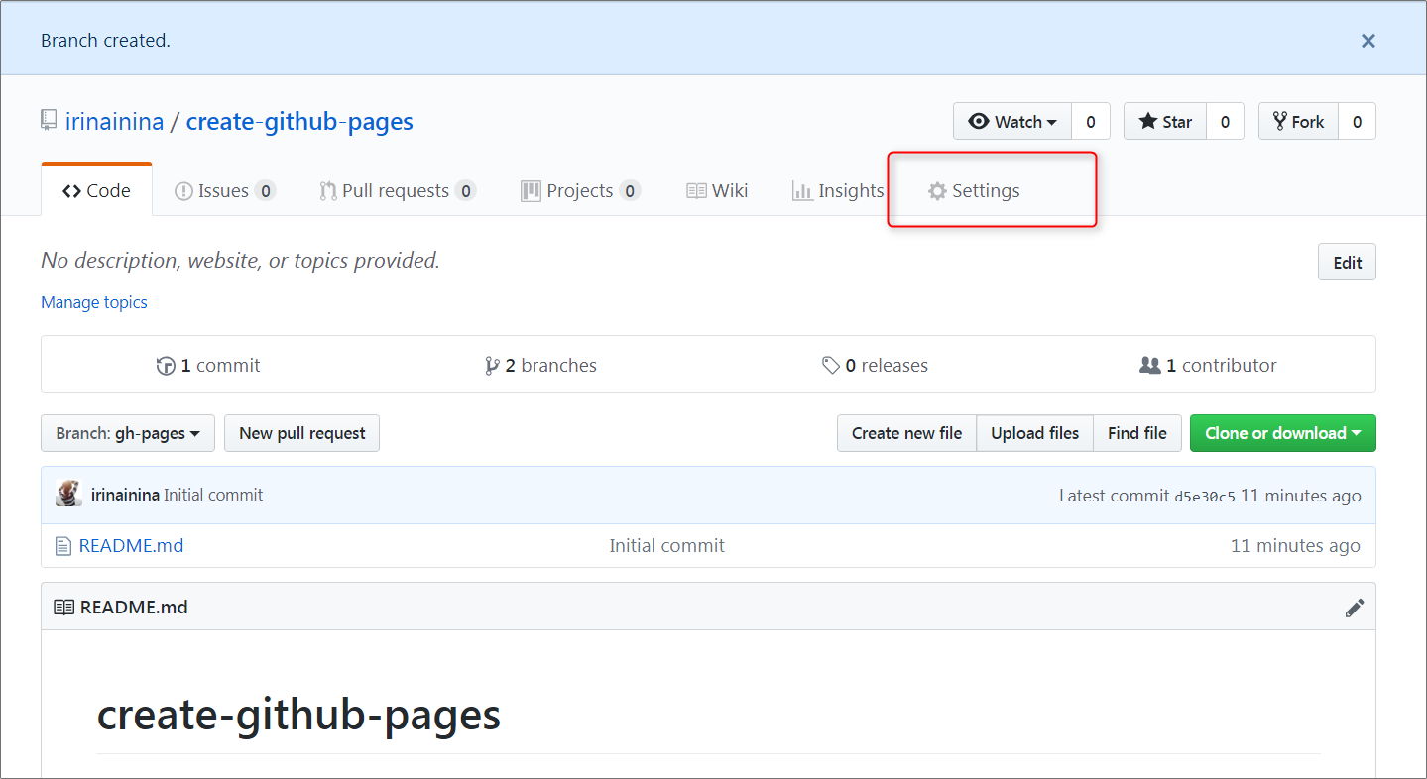This screenshot has width=1427, height=779.
Task: View the 1 contributor page
Action: pos(1208,365)
